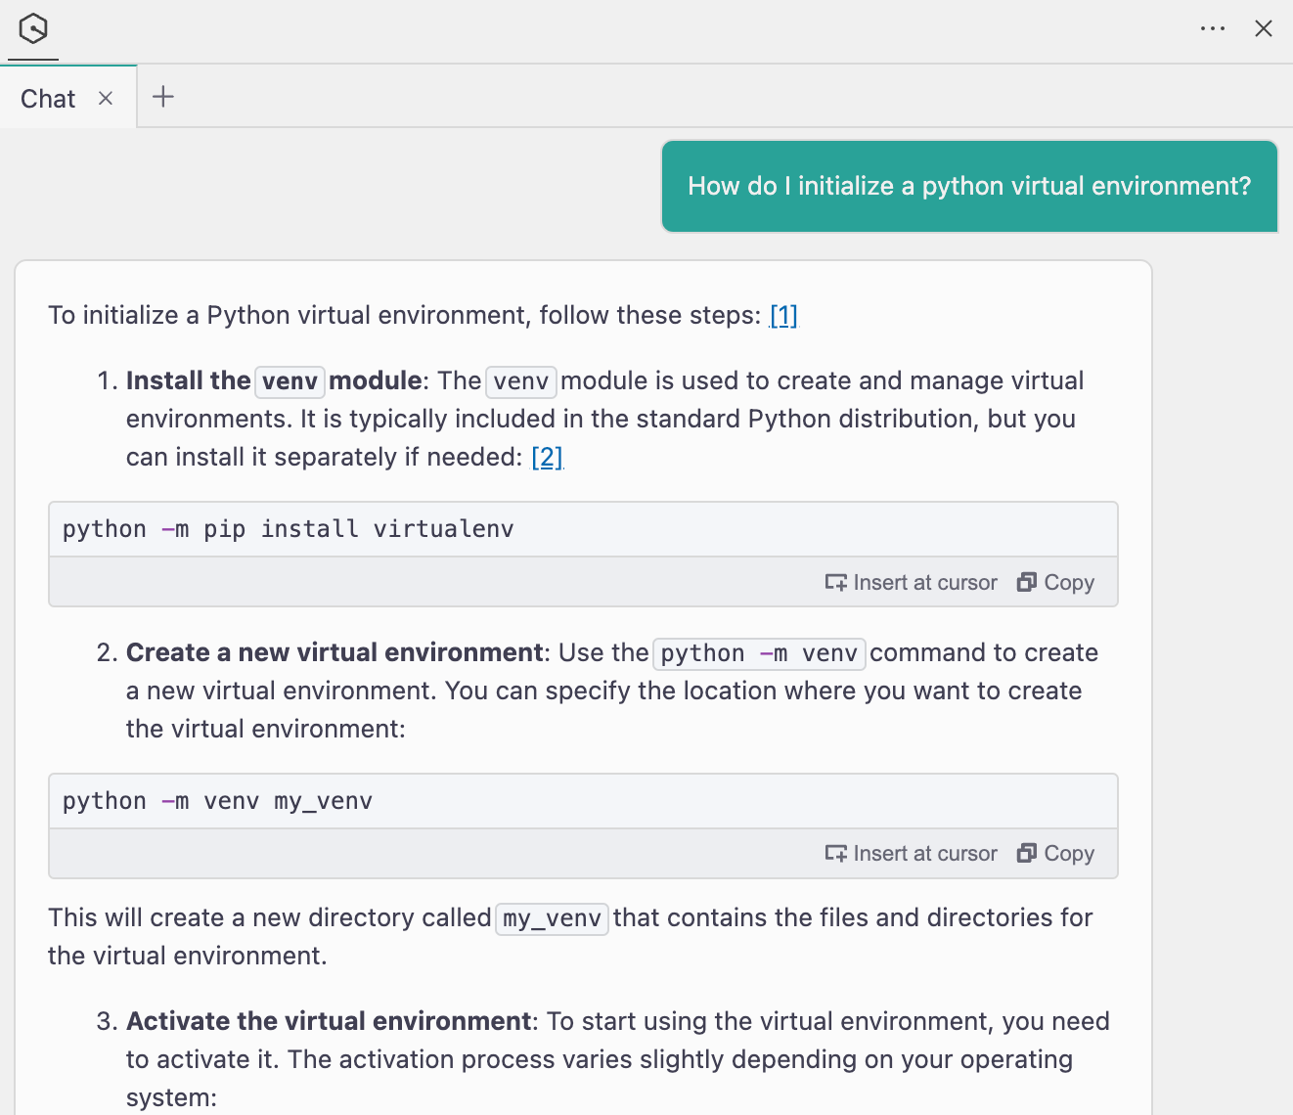Screen dimensions: 1293x1115
Task: Click the inline my_venv code label
Action: point(552,919)
